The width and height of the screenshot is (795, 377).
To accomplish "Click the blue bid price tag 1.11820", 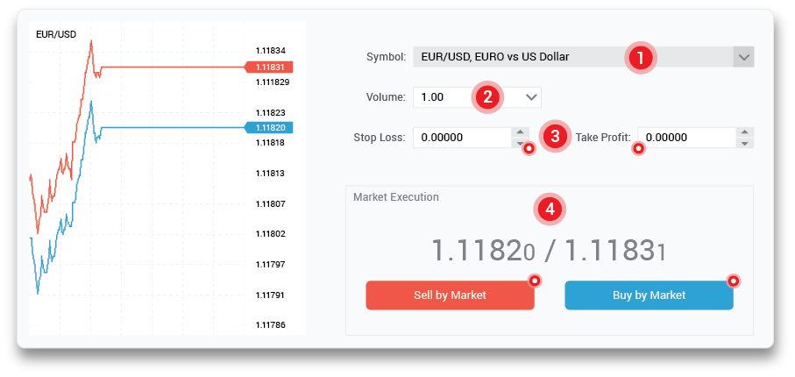I will pyautogui.click(x=269, y=128).
